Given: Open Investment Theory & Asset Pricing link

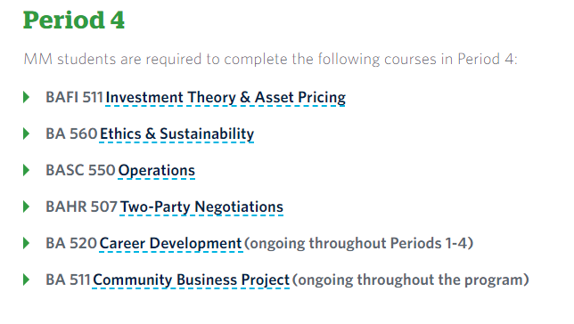Looking at the screenshot, I should (225, 98).
